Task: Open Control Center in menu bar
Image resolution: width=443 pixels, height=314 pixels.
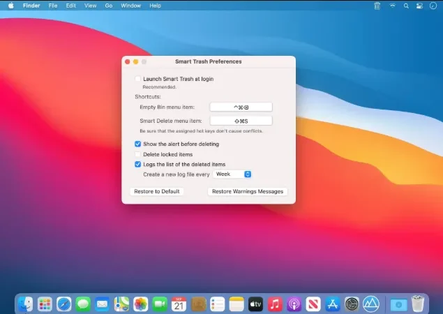Action: point(419,6)
